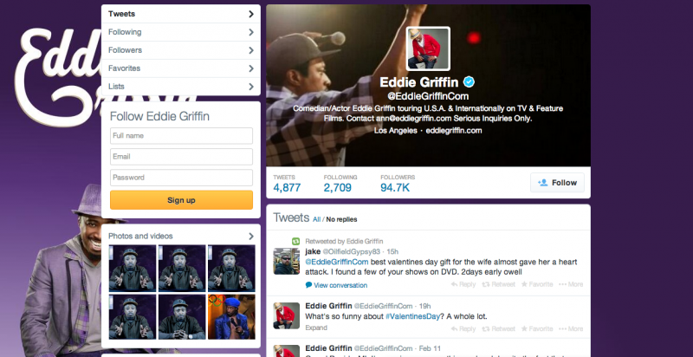Click the Retweeted by Eddie Griffin label
This screenshot has height=357, width=693.
344,241
